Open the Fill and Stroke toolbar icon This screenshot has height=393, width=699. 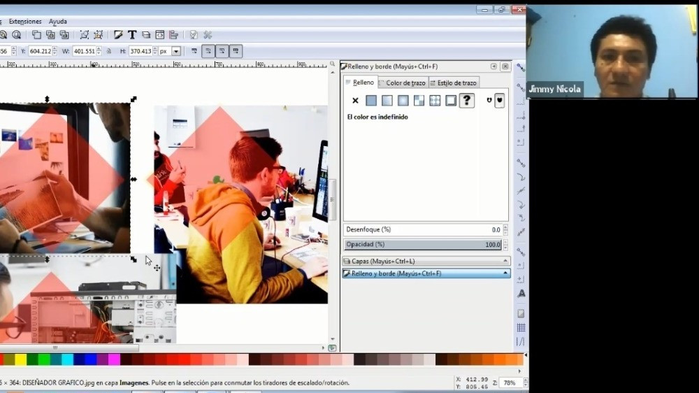coord(118,35)
